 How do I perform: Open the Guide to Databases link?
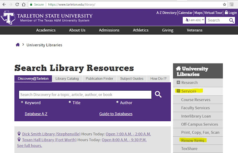click(116, 114)
